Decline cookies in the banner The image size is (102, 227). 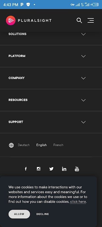click(42, 214)
